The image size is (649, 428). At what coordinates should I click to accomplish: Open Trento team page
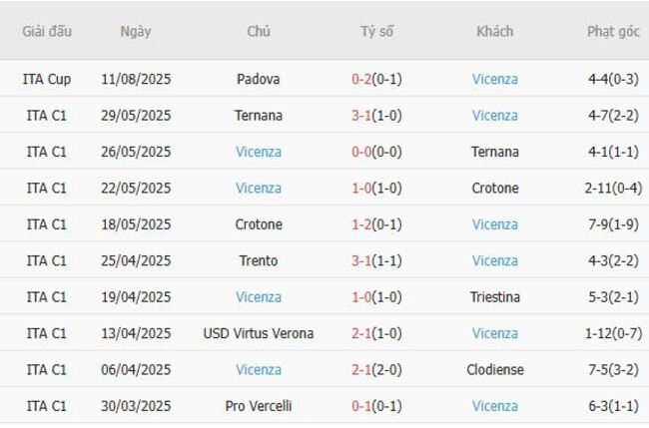[x=259, y=260]
